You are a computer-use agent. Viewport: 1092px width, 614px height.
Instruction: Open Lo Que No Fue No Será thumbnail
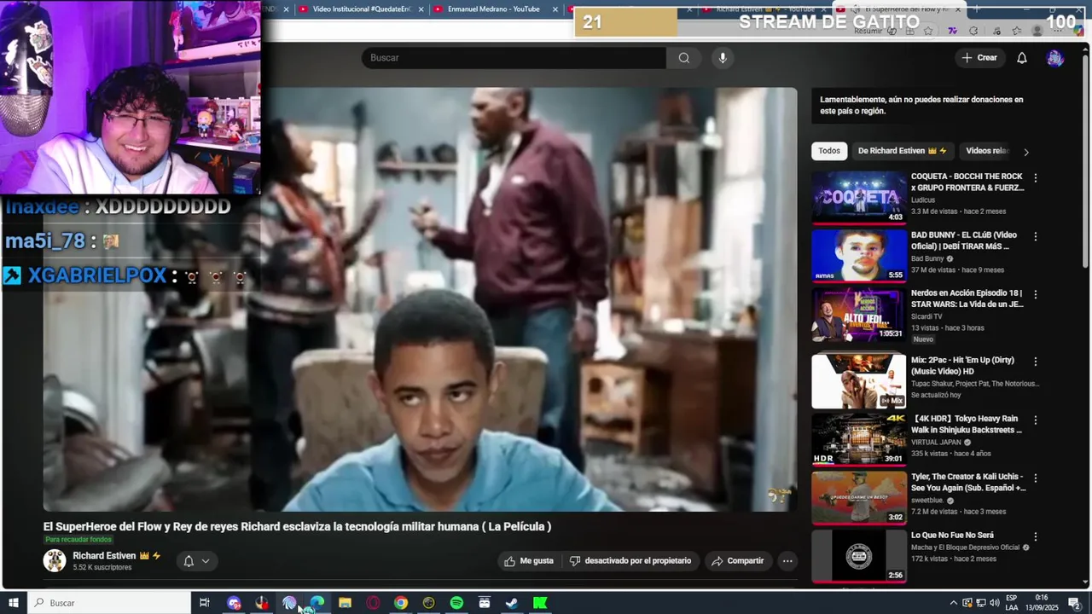pos(858,555)
